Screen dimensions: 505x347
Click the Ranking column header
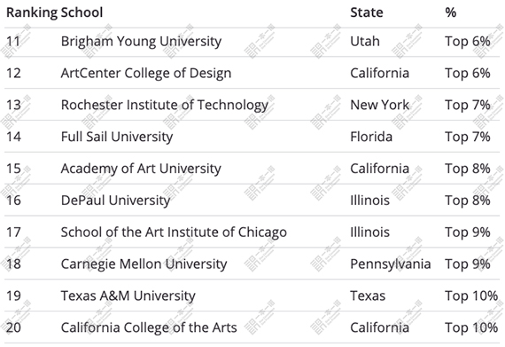coord(32,13)
